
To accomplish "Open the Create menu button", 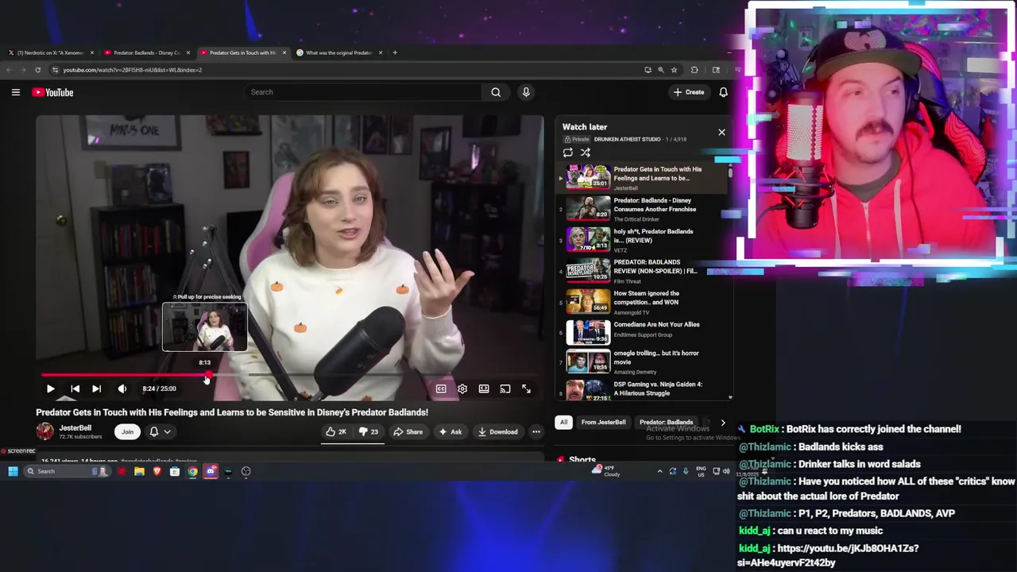I will coord(689,92).
